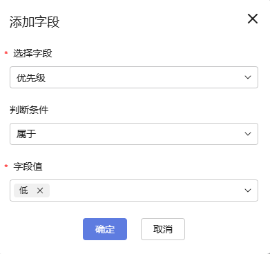
Task: Click the chevron arrow in 属于 dropdown
Action: 248,134
